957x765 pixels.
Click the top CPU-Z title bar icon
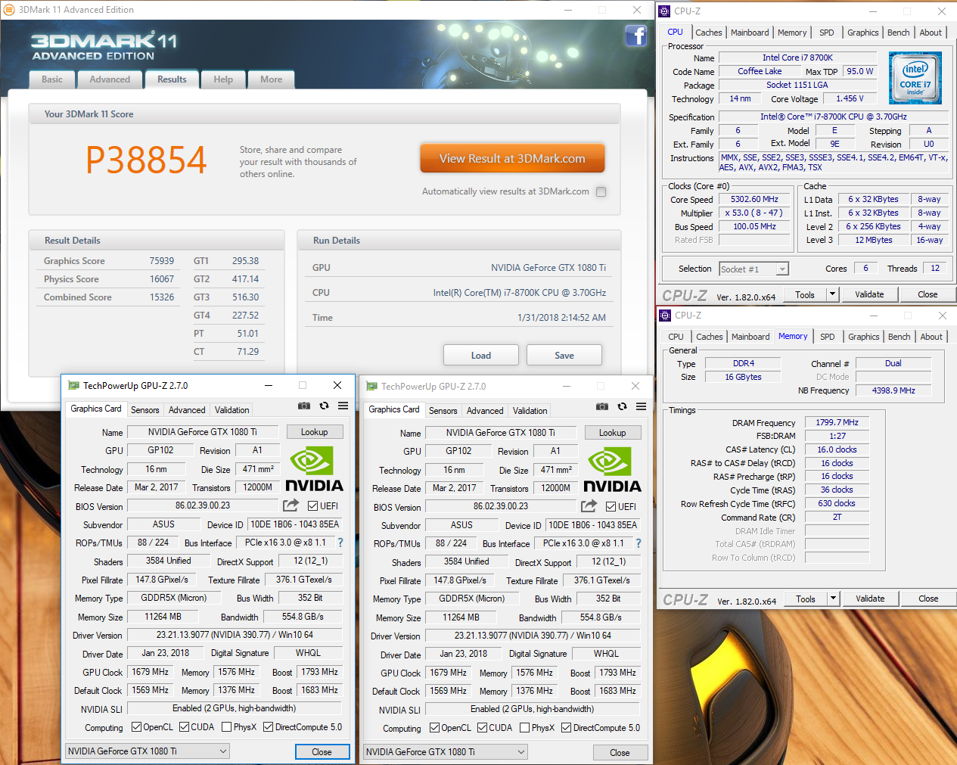pos(664,11)
